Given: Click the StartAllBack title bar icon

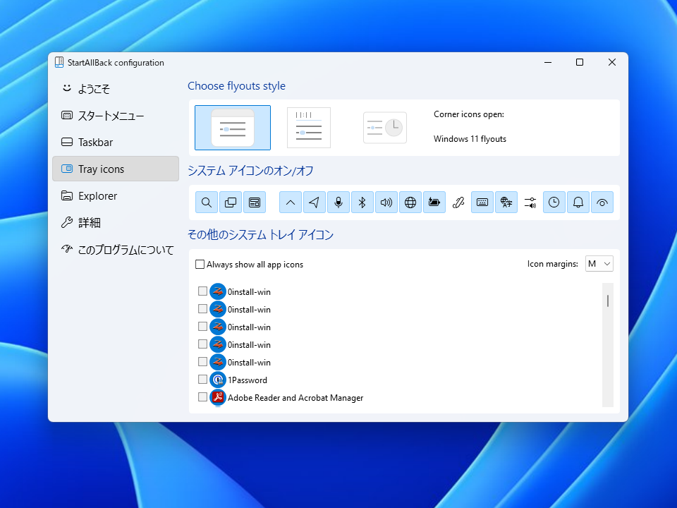Looking at the screenshot, I should point(59,62).
